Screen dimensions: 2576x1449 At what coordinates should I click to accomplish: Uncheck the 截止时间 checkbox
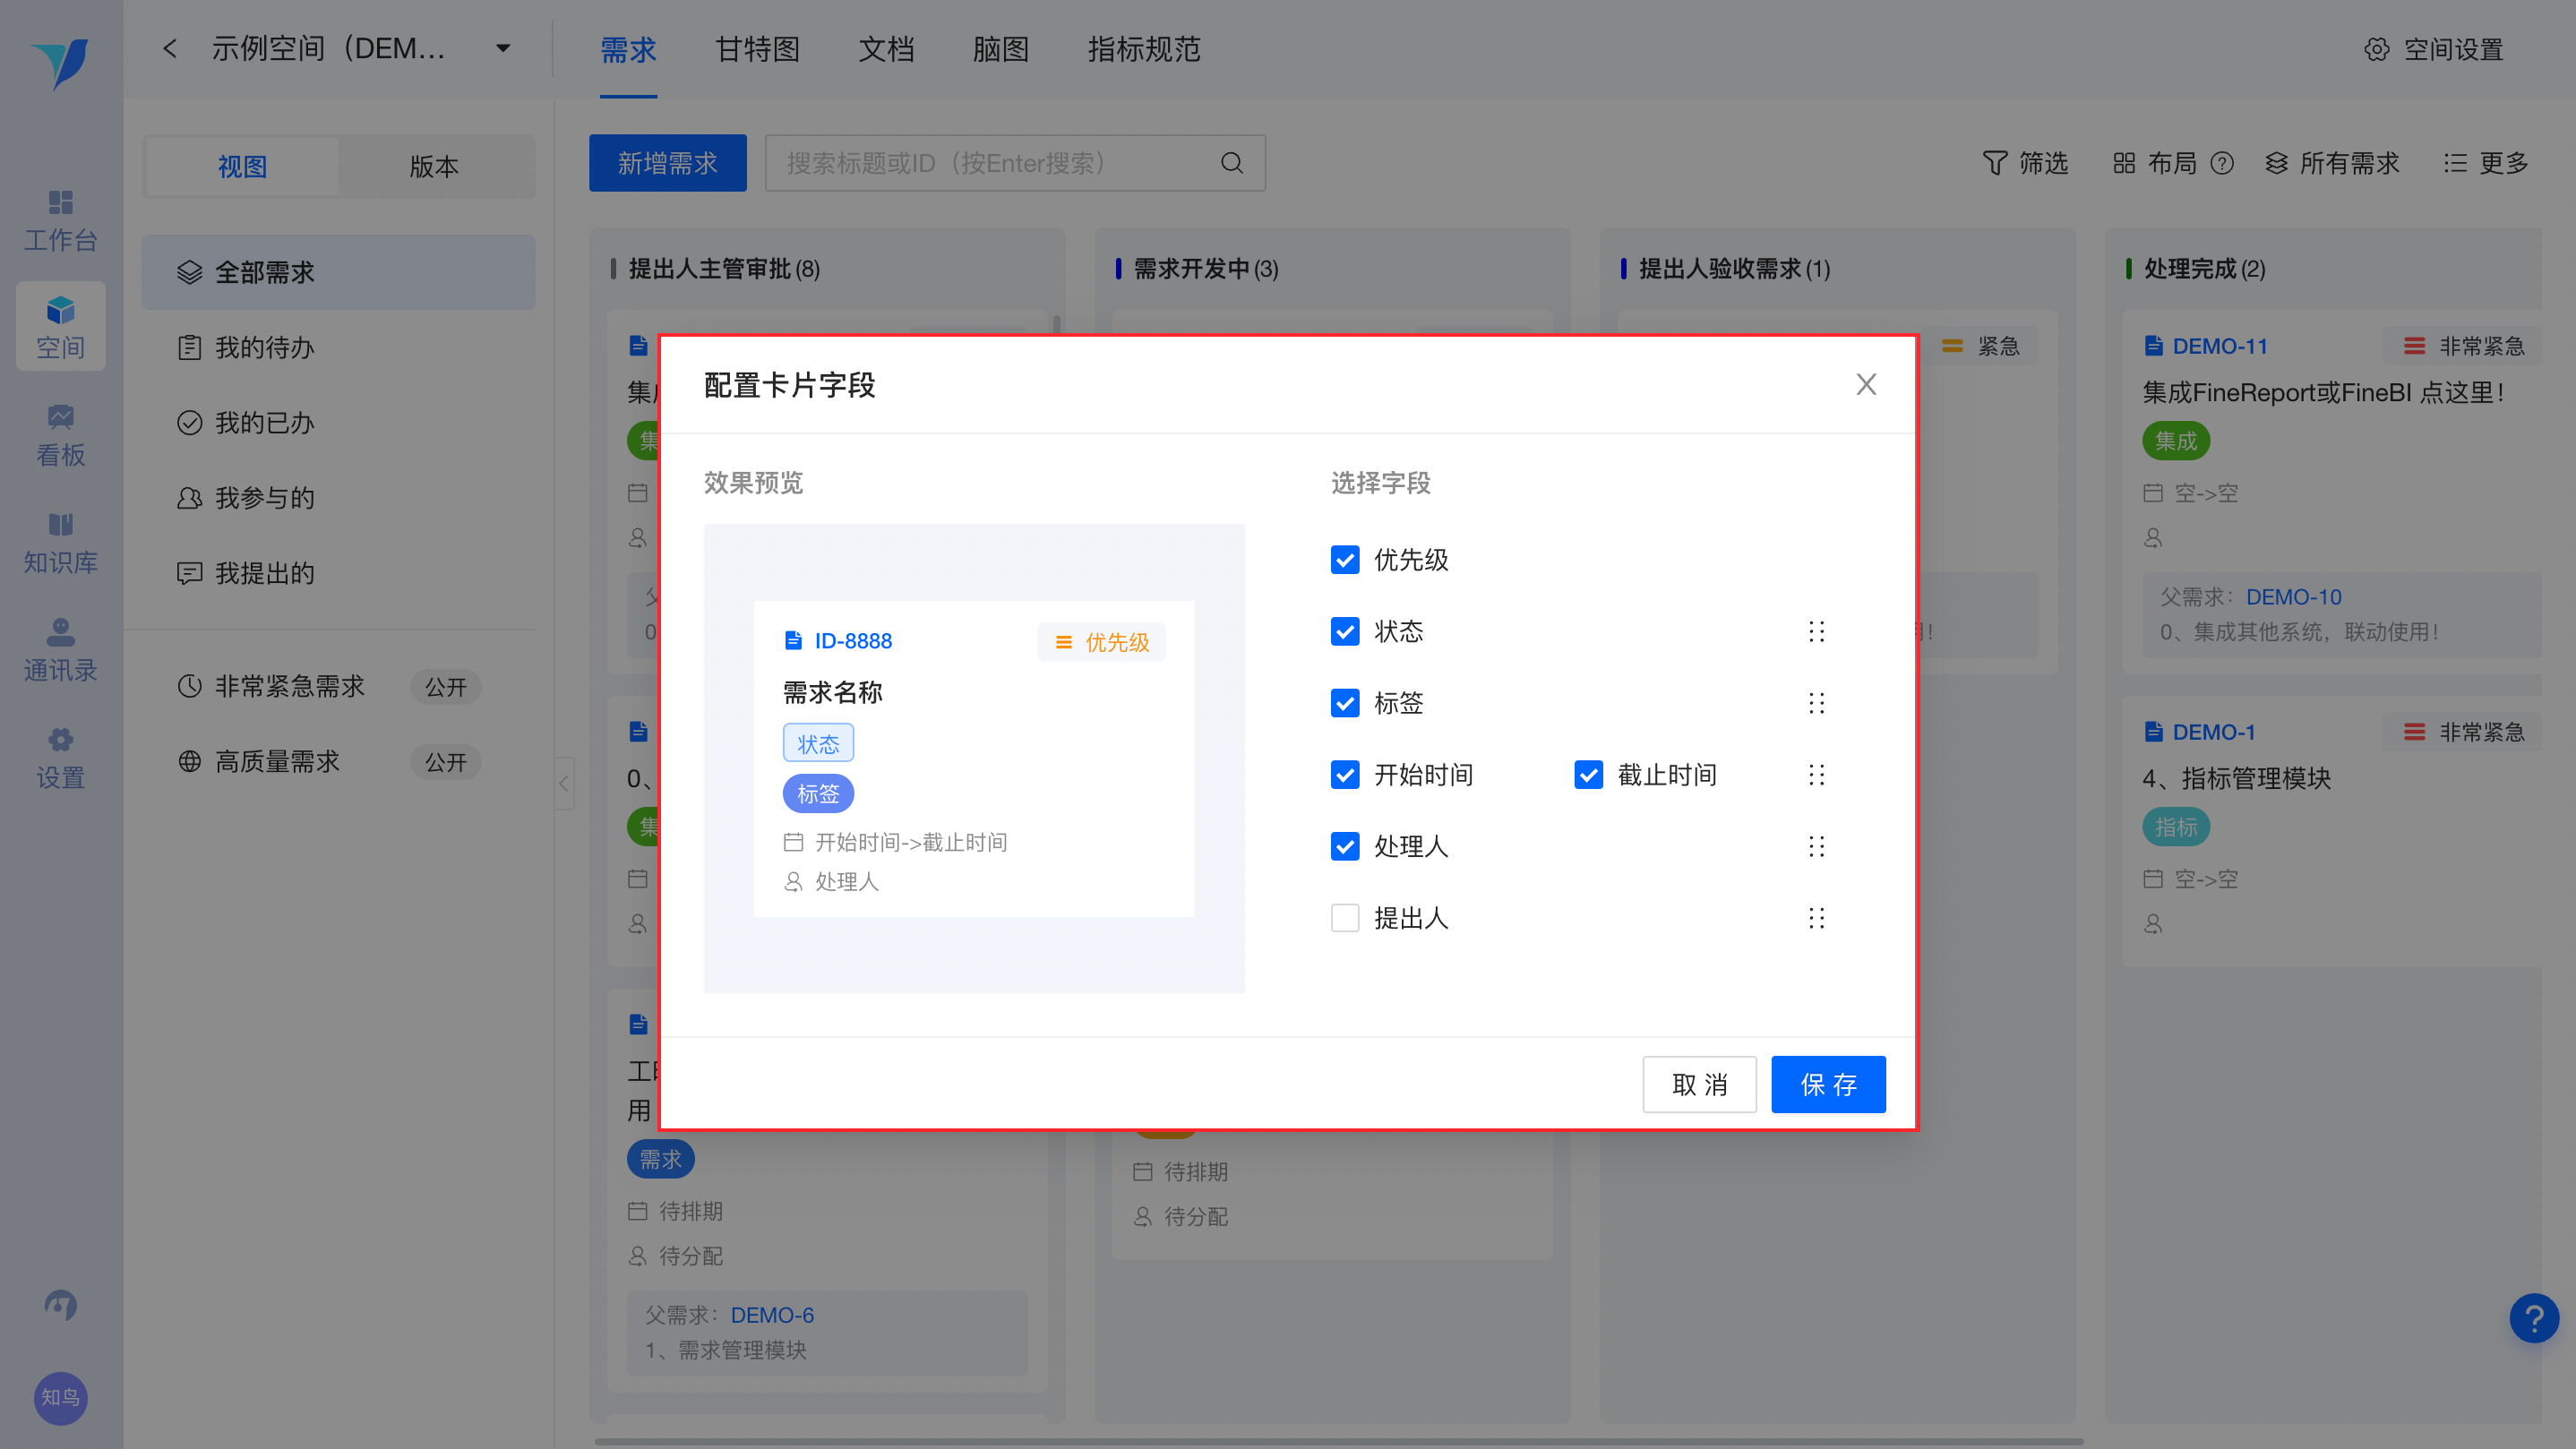(x=1588, y=775)
